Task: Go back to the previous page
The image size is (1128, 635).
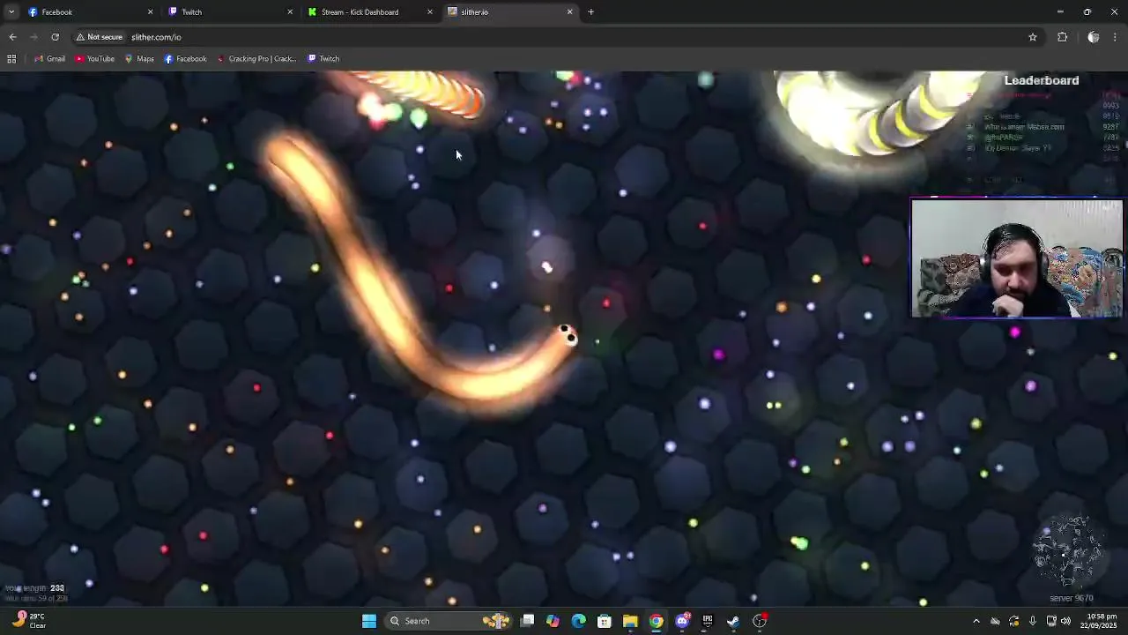Action: click(x=12, y=37)
